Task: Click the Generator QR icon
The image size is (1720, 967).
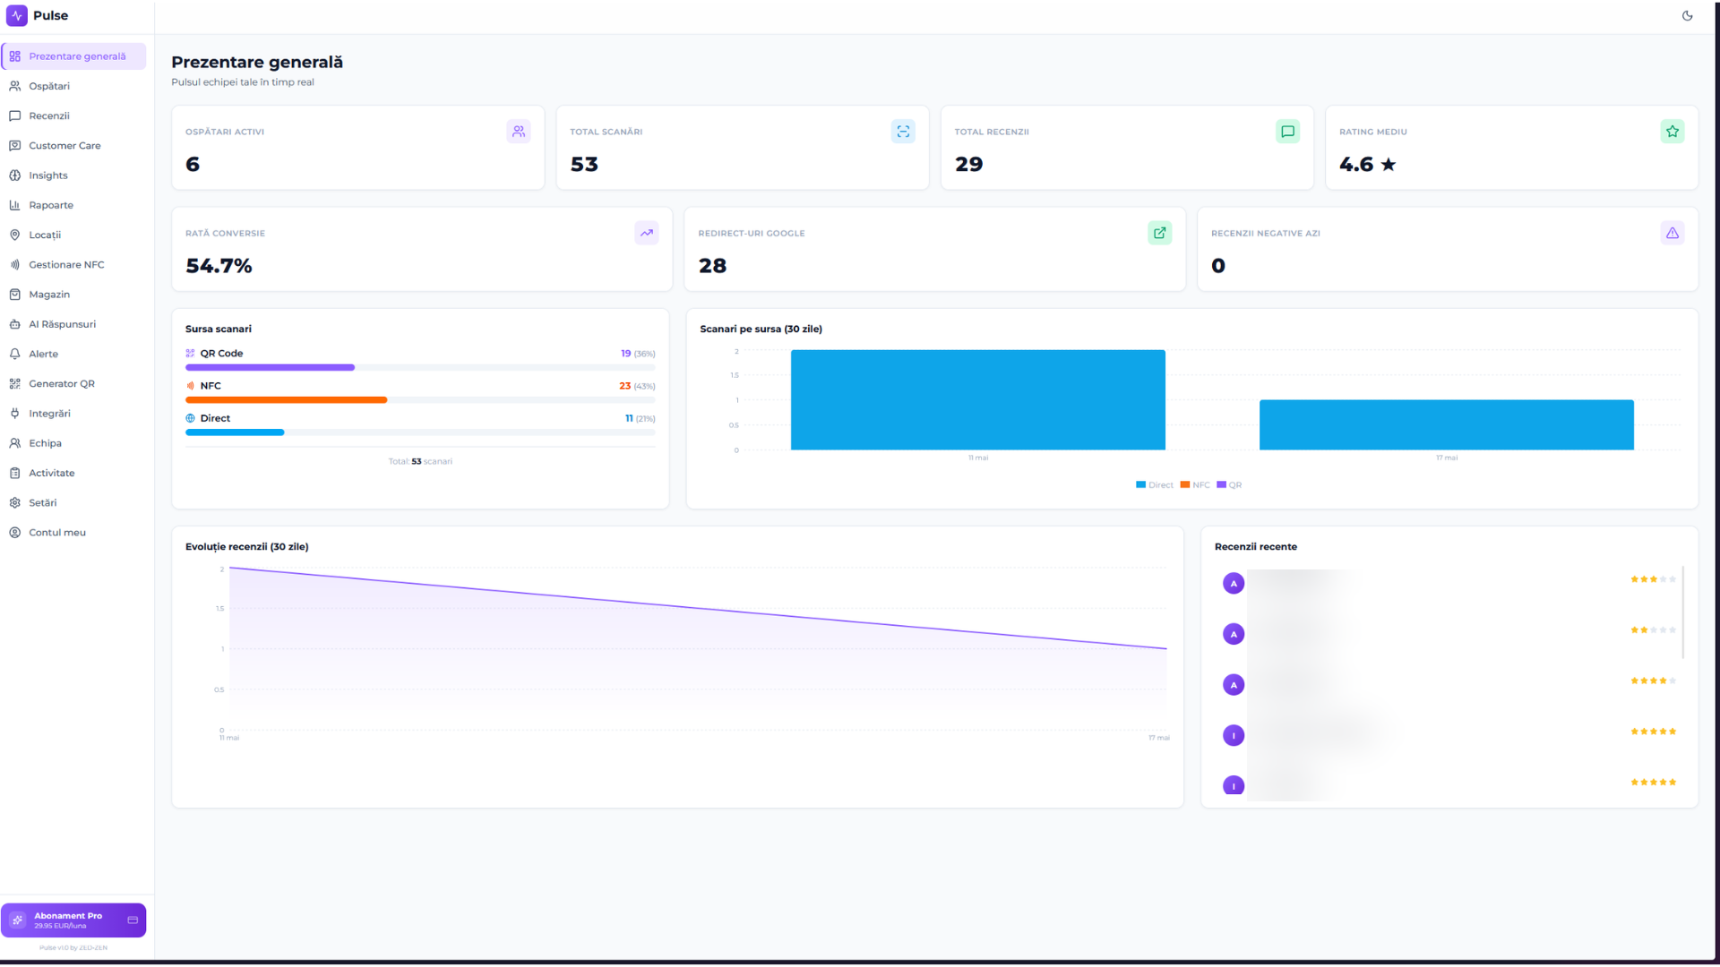Action: [15, 383]
